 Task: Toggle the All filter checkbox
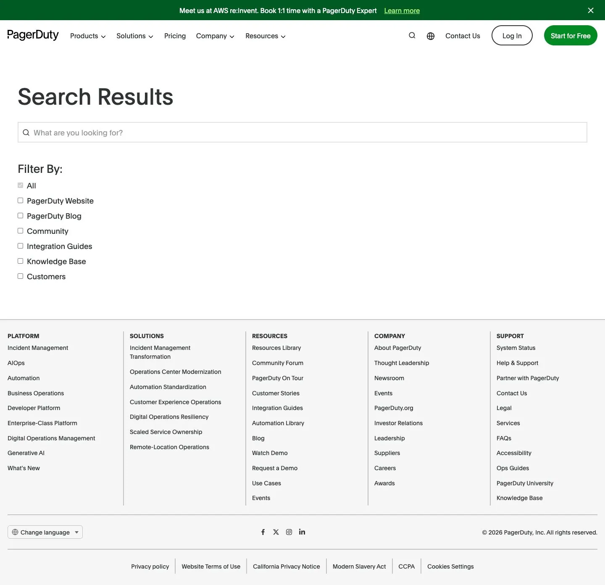[x=20, y=185]
